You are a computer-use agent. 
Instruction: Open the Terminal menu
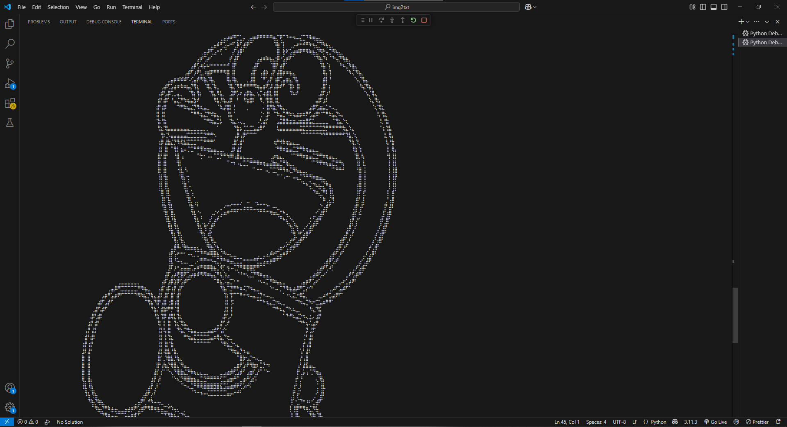[x=132, y=7]
